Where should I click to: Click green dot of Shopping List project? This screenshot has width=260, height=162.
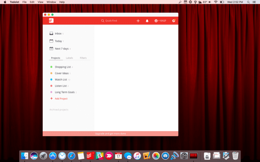51,67
